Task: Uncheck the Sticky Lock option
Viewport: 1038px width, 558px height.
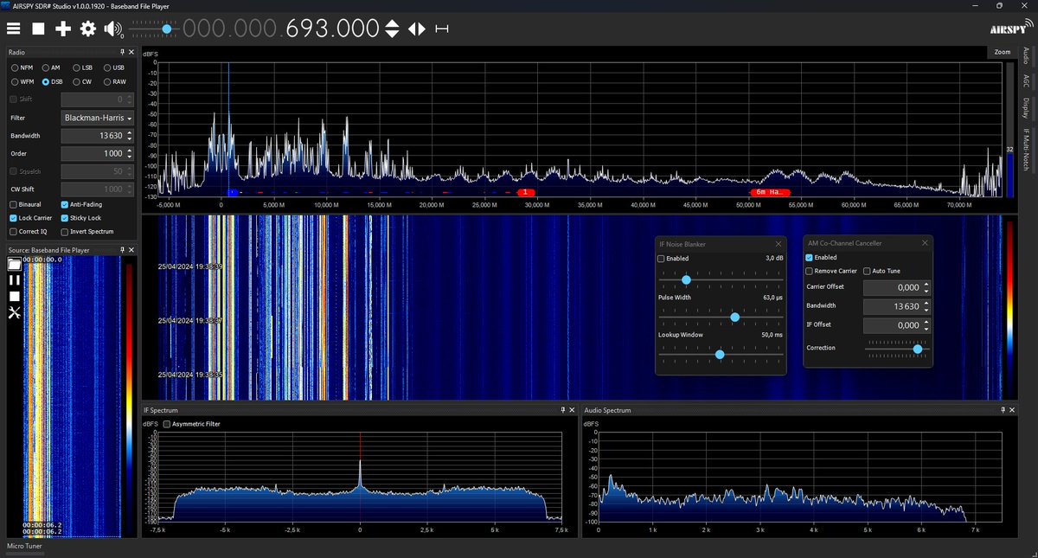Action: point(80,218)
